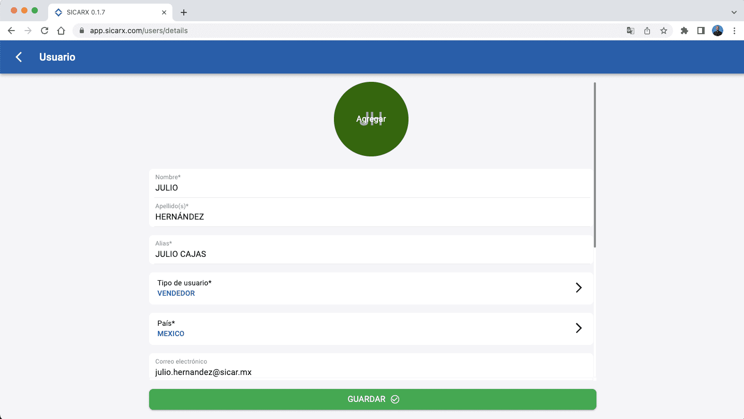This screenshot has width=744, height=419.
Task: Expand the País selector chevron
Action: [578, 328]
